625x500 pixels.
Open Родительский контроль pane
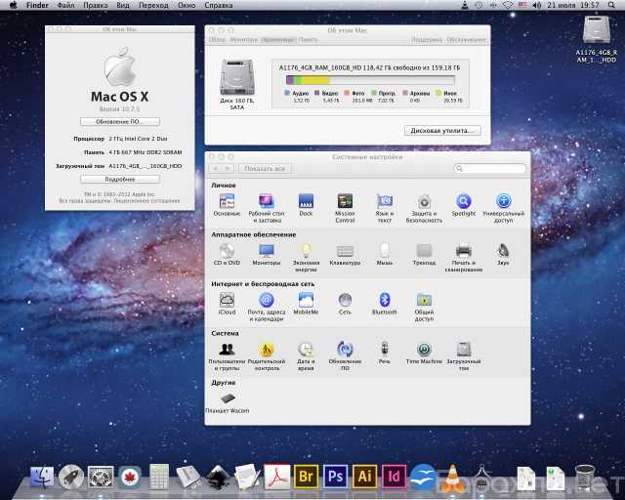(267, 356)
